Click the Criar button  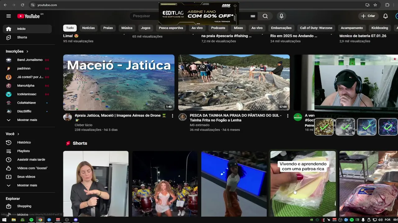(368, 16)
